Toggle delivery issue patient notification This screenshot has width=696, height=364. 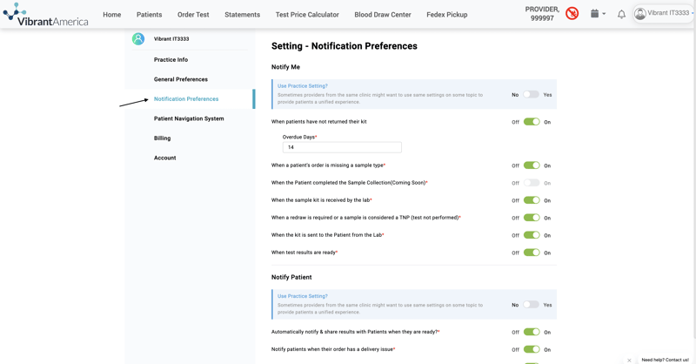pos(532,349)
